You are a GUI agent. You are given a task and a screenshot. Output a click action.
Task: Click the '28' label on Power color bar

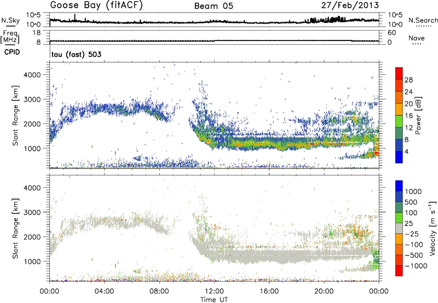(x=408, y=80)
